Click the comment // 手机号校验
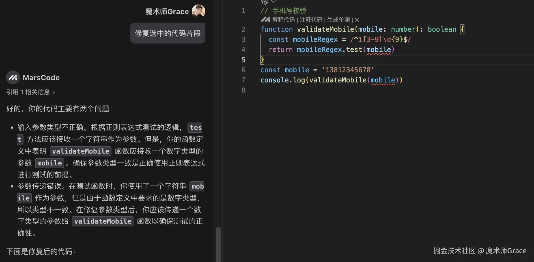Screen dimensions: 534x262 (x=283, y=11)
